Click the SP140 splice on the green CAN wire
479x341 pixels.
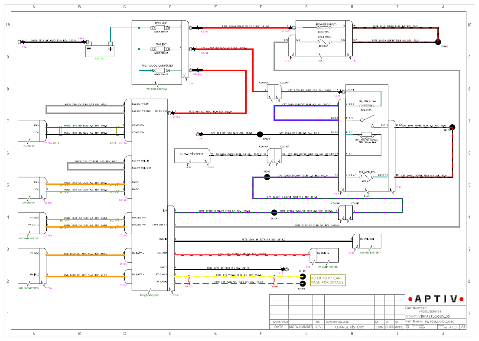tap(303, 283)
